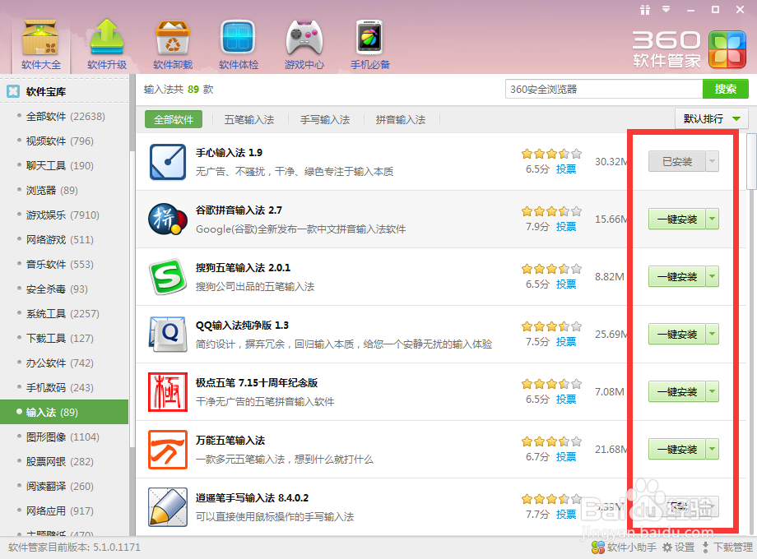
Task: Select 音乐软件 (553) category
Action: tap(64, 264)
